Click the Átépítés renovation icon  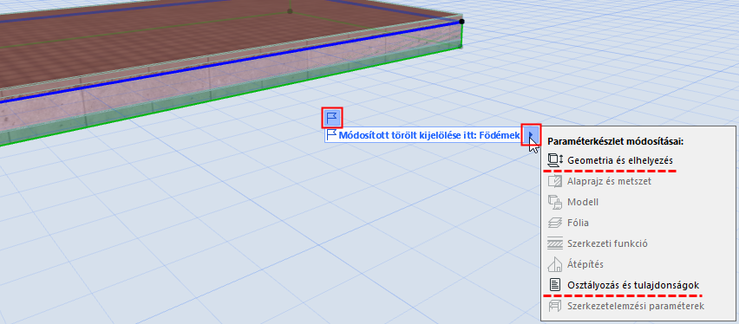click(555, 264)
